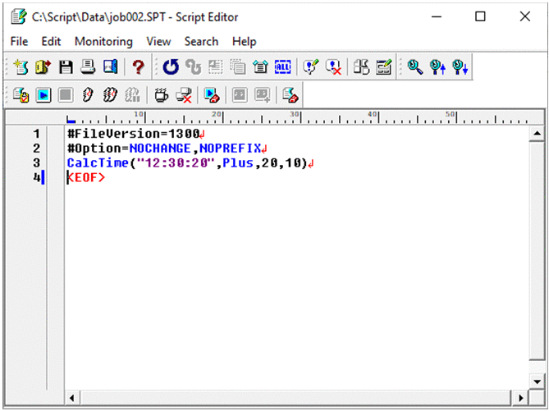Click the single footprint step icon
Viewport: 549px width, 411px height.
[88, 95]
